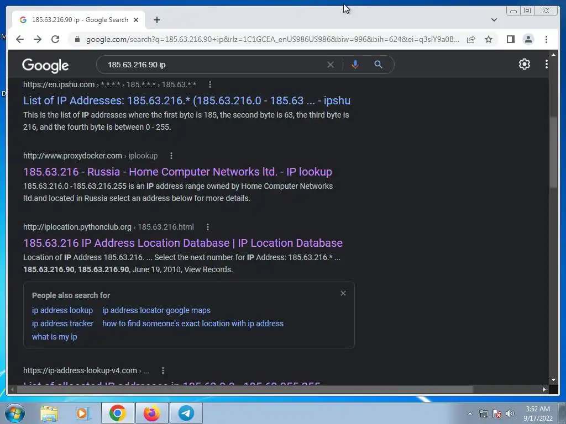Open more options for ip-address-lookup-v4.com result

click(163, 370)
